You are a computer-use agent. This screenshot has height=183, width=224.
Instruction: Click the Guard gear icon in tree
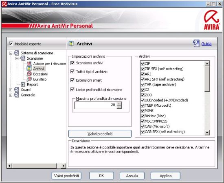pyautogui.click(x=17, y=90)
